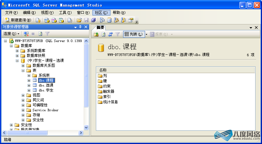This screenshot has height=144, width=262.
Task: Refresh the Object Explorer tree
Action: (x=40, y=34)
